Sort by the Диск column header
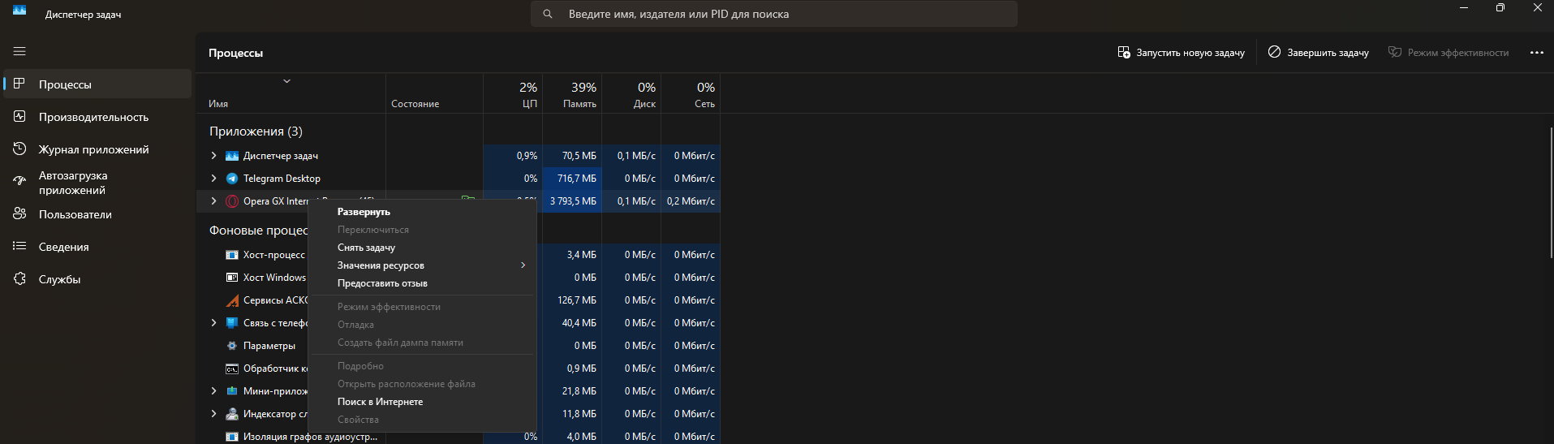Screen dimensions: 1554x444 coord(631,93)
